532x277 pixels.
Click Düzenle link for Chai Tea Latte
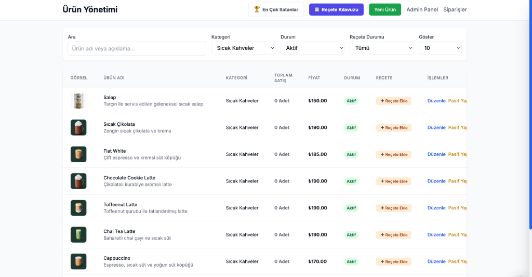pyautogui.click(x=436, y=235)
